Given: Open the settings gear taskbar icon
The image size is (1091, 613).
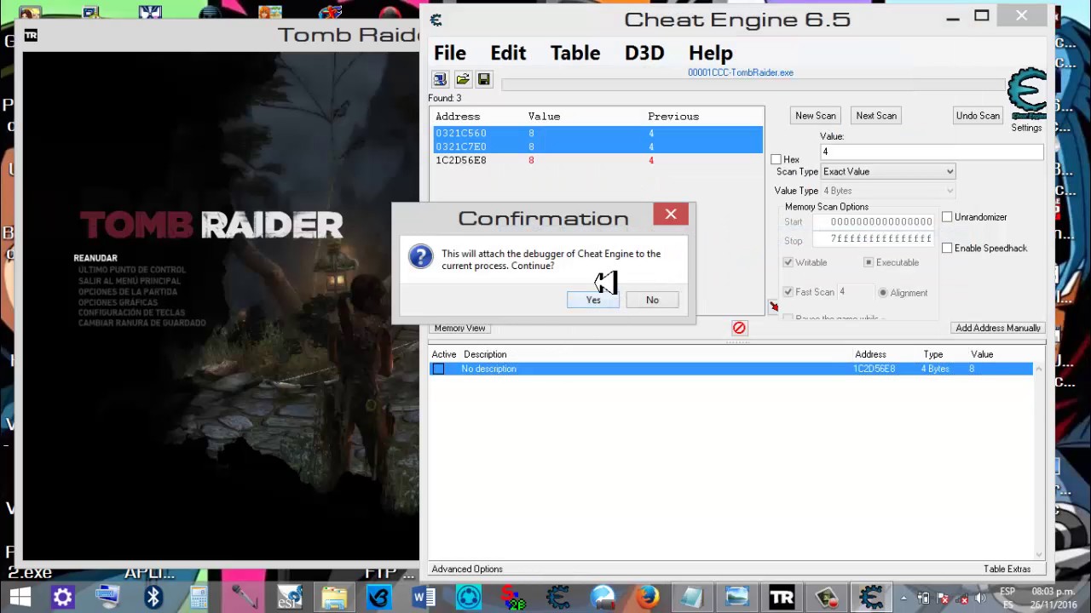Looking at the screenshot, I should (x=62, y=597).
